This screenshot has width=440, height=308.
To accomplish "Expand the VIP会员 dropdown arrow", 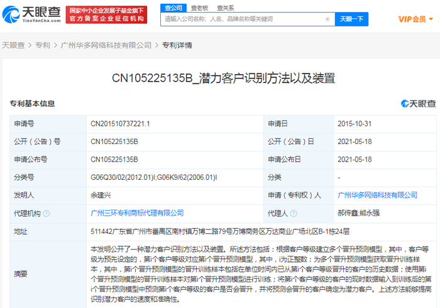I will 431,19.
